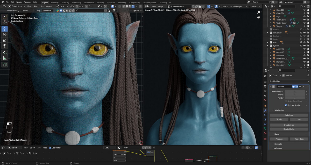
Task: Open Drag Select Box dropdown
Action: pos(48,11)
